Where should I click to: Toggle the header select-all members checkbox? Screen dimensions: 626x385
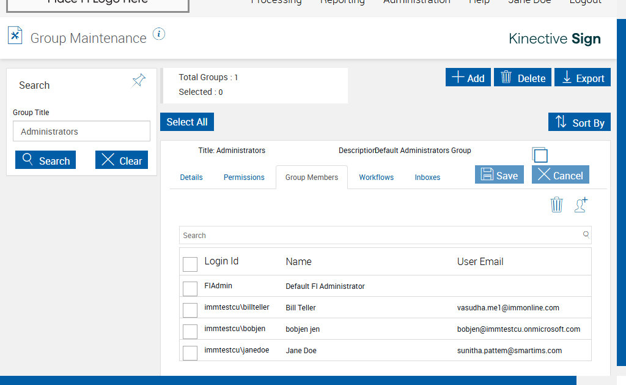[x=190, y=264]
